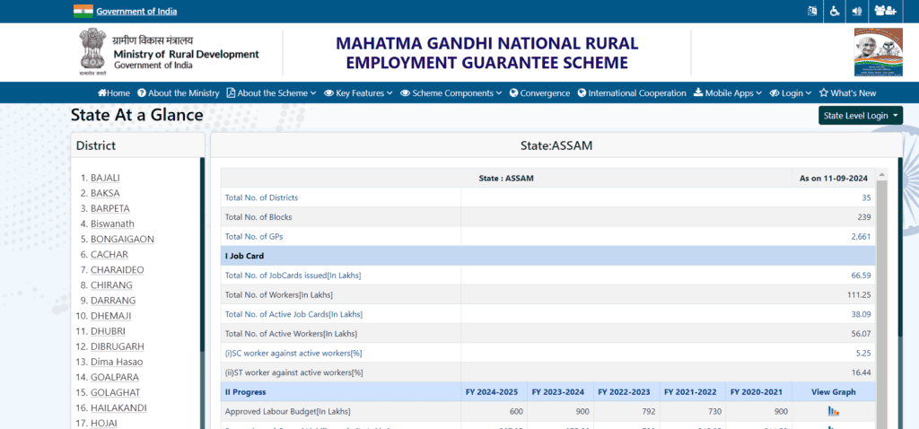This screenshot has height=429, width=919.
Task: Click SC worker against active workers link
Action: (x=293, y=353)
